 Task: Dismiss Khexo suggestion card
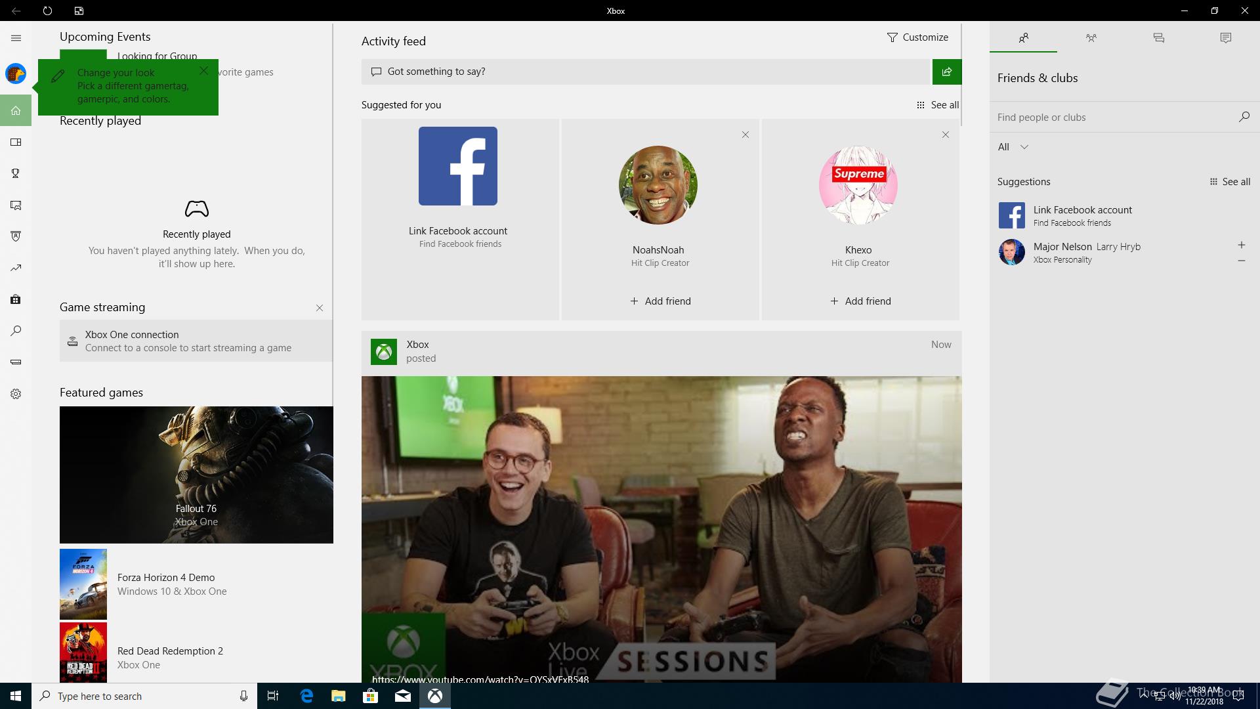(x=945, y=135)
